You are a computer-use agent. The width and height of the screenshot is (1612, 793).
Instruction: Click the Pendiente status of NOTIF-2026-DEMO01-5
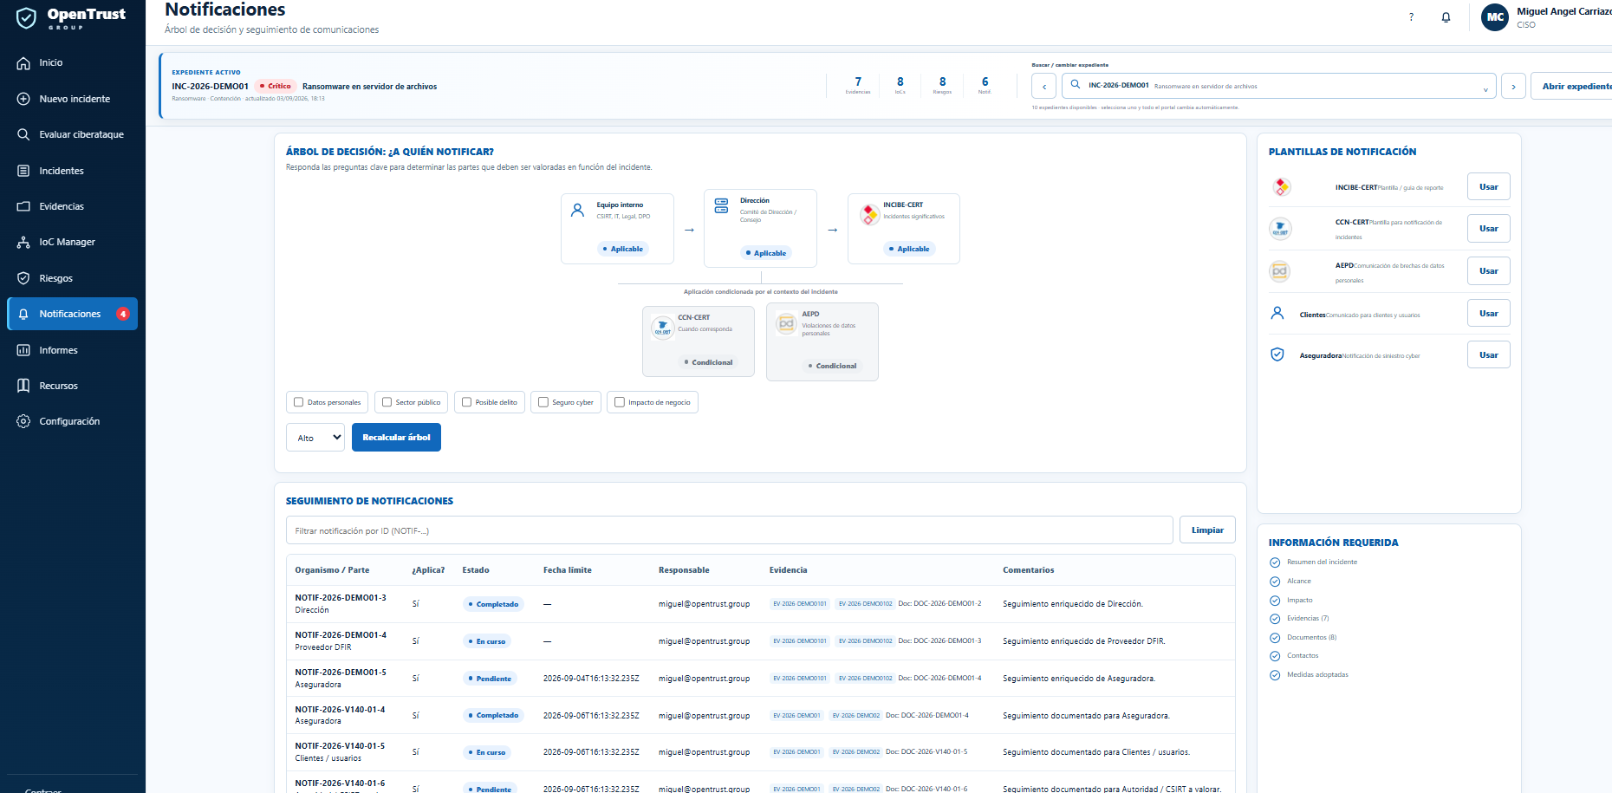click(490, 679)
